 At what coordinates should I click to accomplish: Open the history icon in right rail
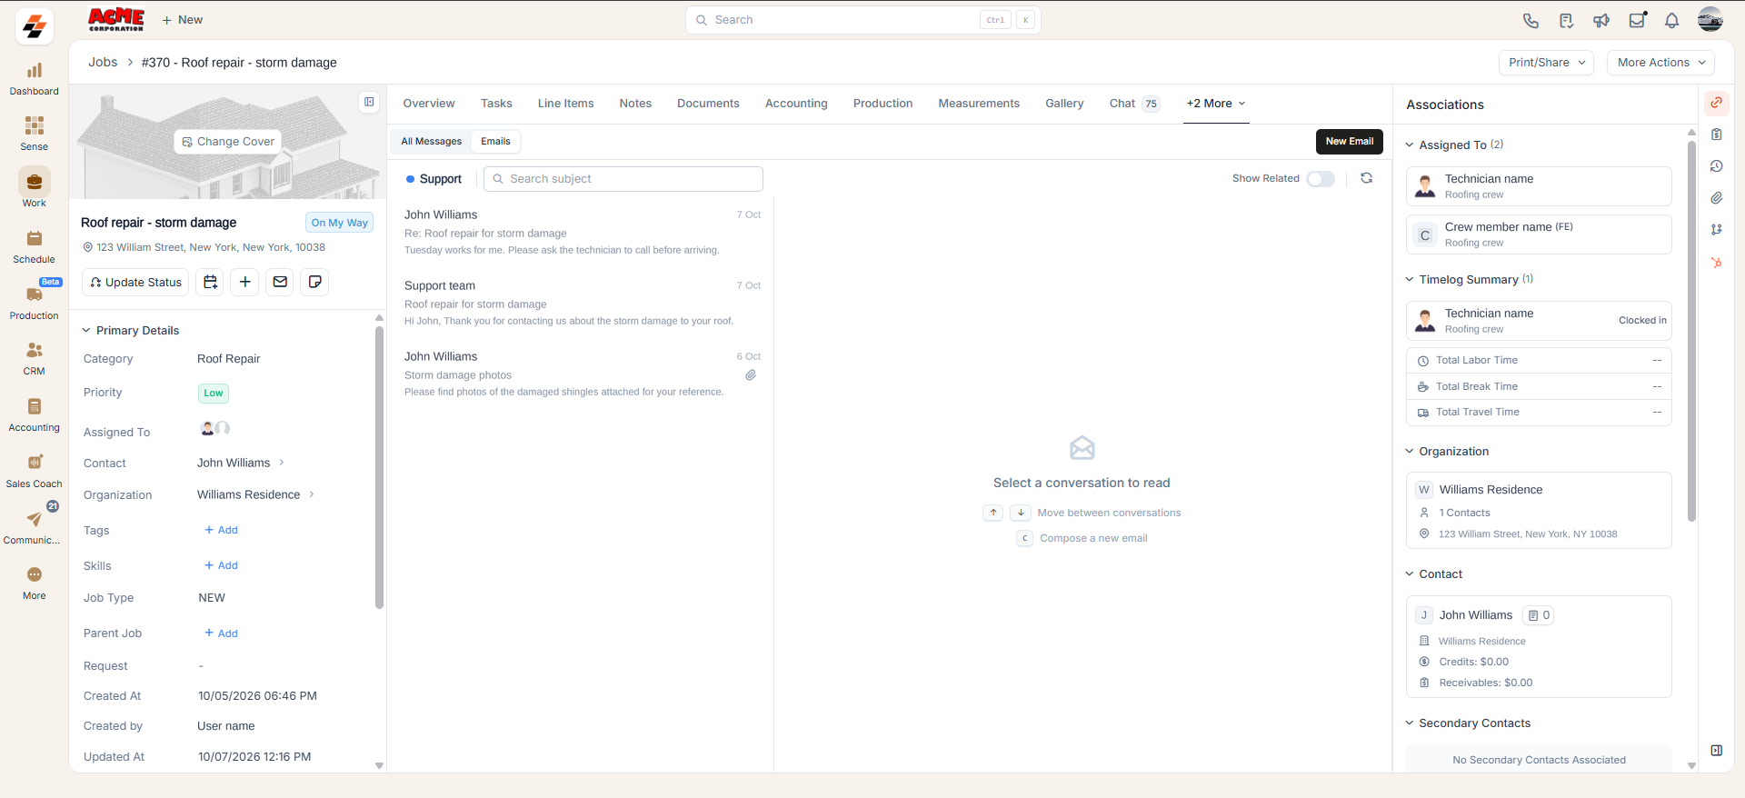(1716, 166)
